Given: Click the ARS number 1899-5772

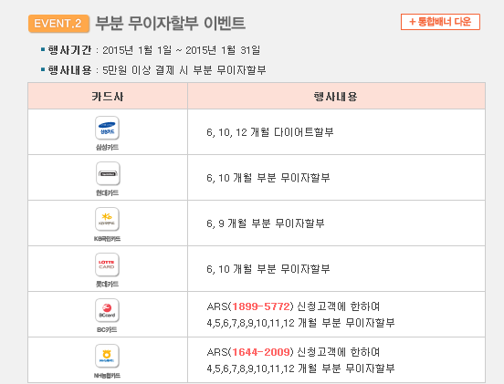Looking at the screenshot, I should (261, 306).
